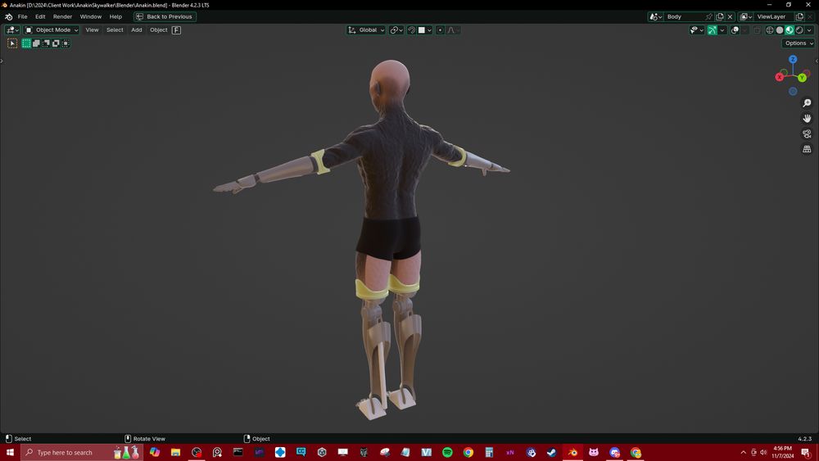Open the Global transform orientation dropdown

(366, 30)
